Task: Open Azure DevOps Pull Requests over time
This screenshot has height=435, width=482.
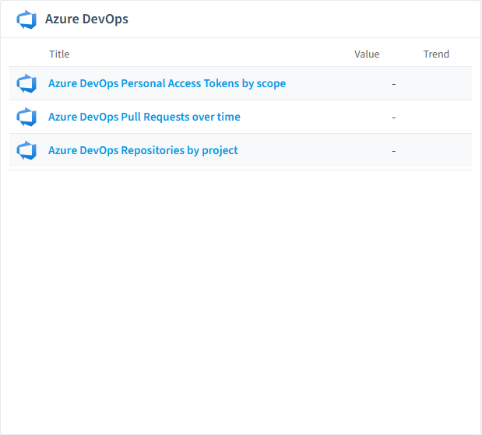Action: [144, 117]
